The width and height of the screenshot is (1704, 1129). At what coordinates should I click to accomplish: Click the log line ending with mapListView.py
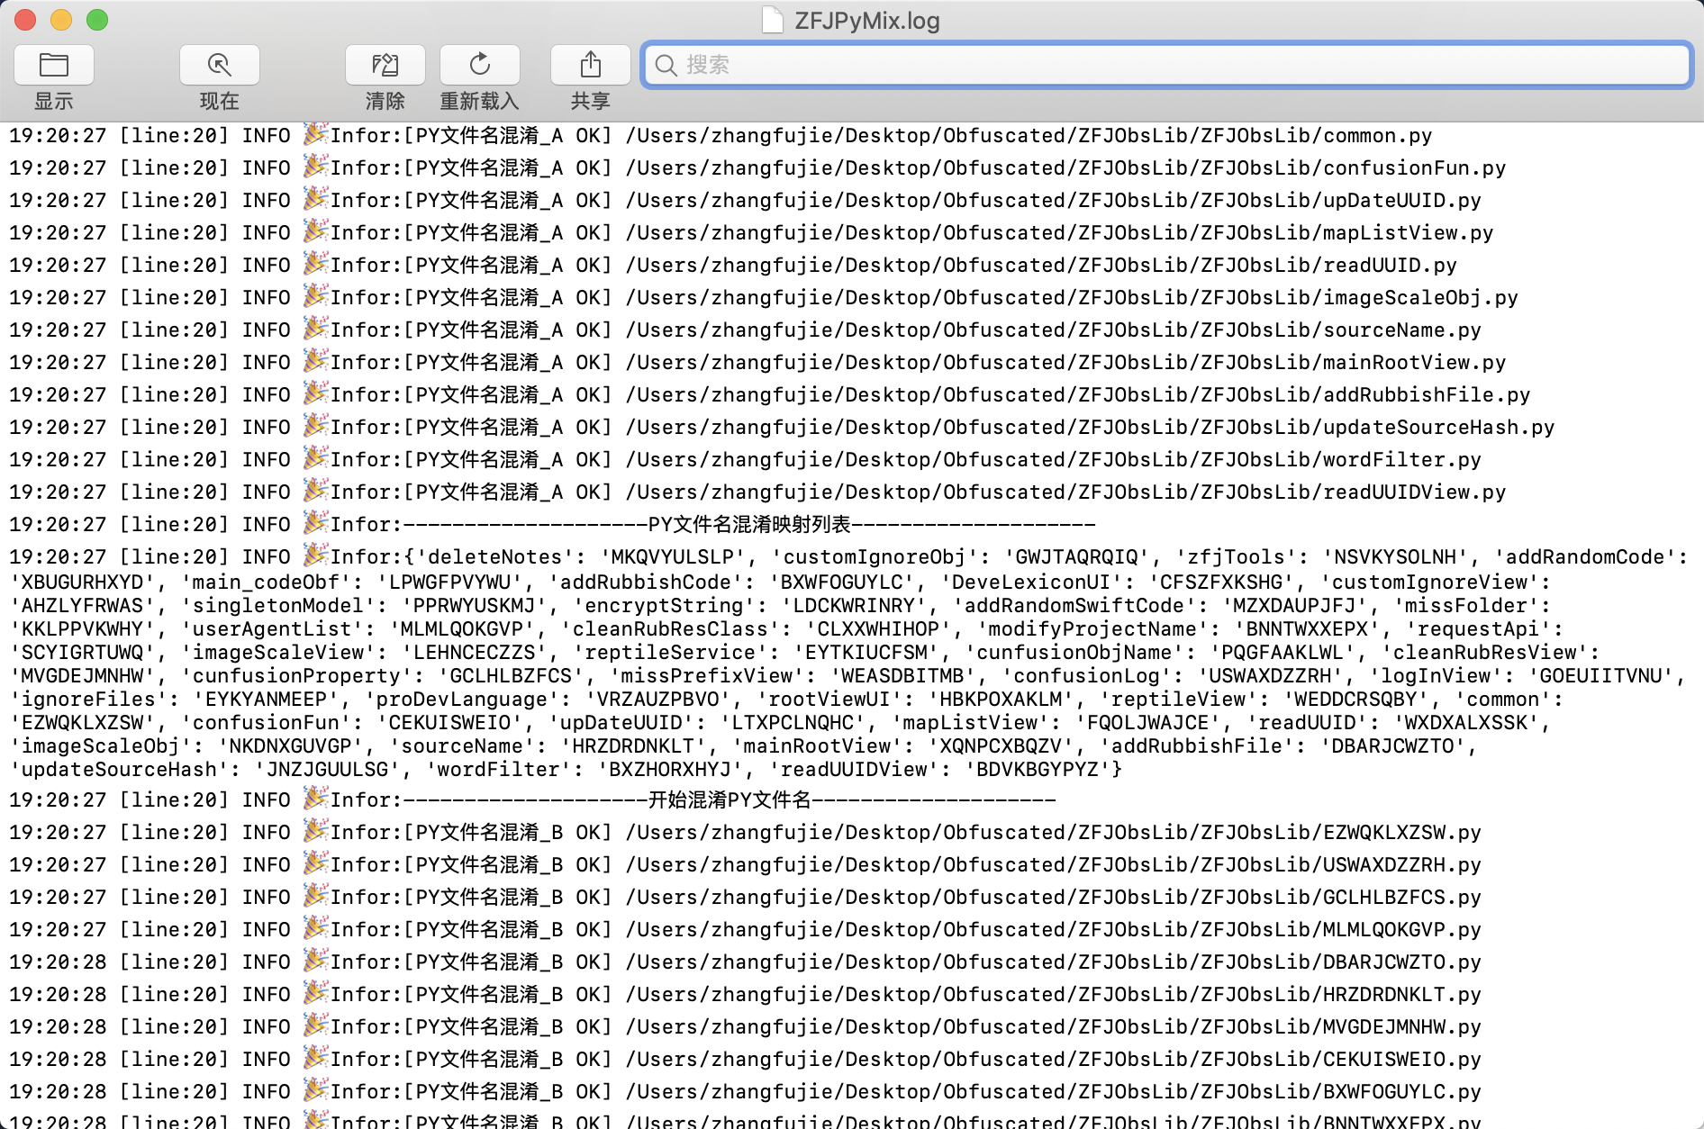tap(751, 233)
